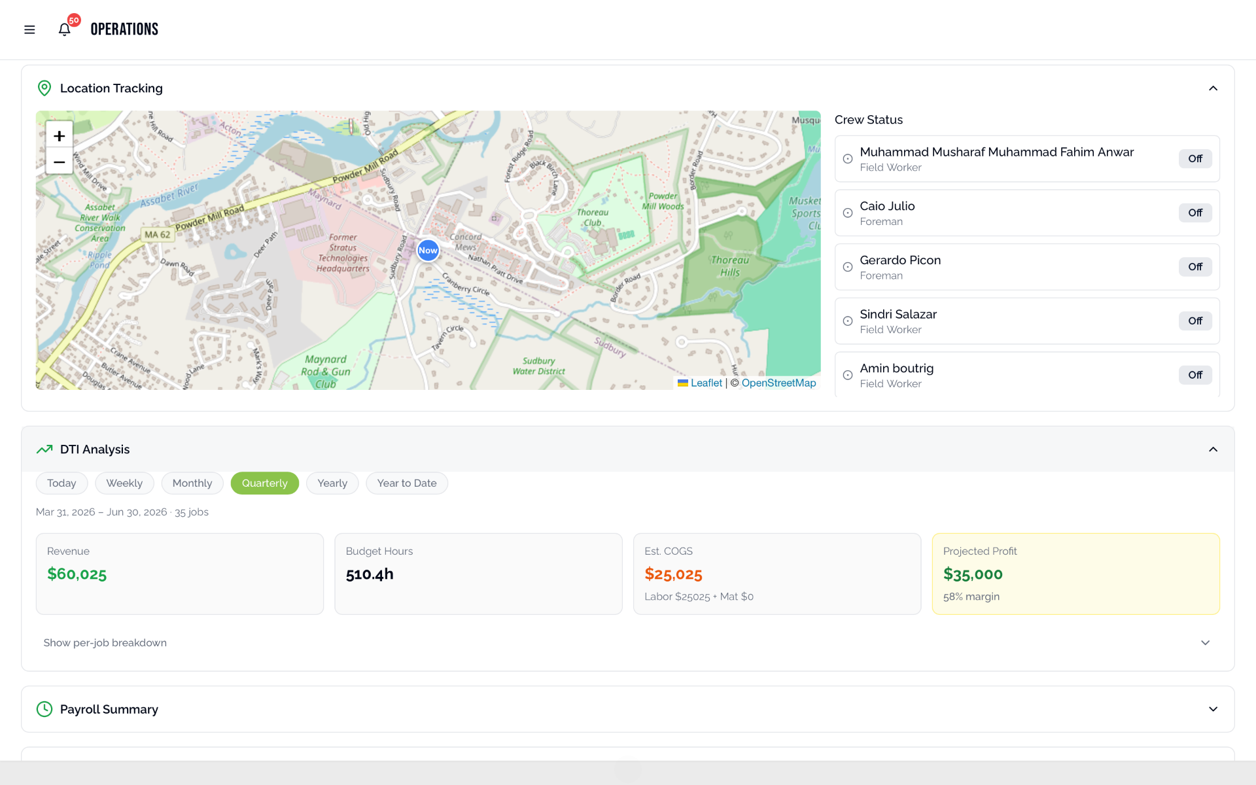The height and width of the screenshot is (785, 1256).
Task: Click the Caio Julio crew name
Action: [x=887, y=206]
